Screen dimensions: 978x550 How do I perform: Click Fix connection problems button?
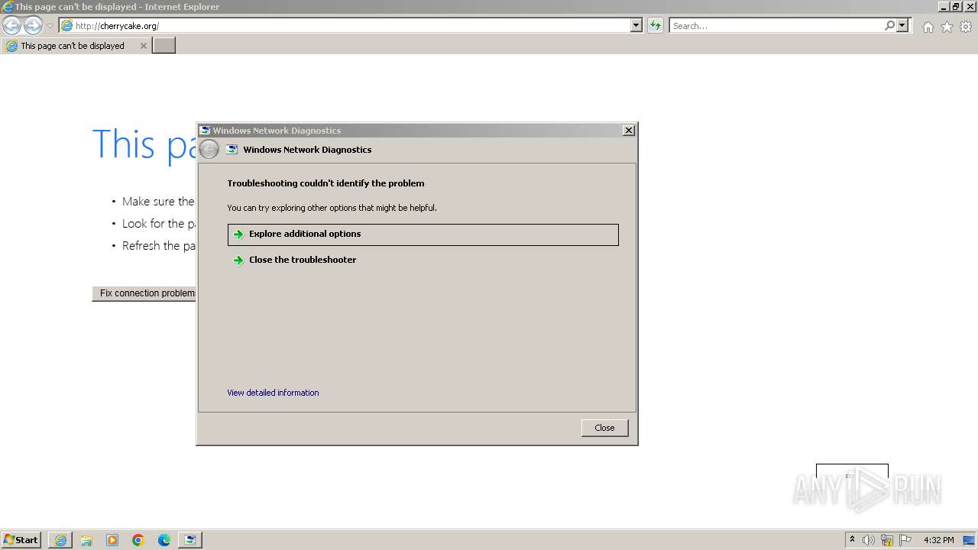[144, 293]
